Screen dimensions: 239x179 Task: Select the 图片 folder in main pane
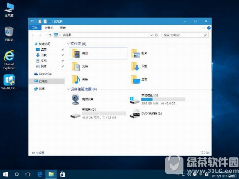click(x=139, y=53)
